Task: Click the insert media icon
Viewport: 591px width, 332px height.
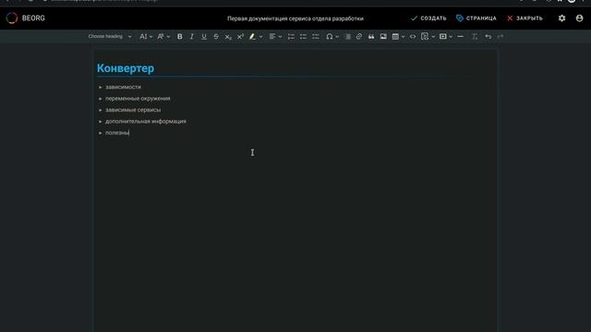Action: (443, 37)
